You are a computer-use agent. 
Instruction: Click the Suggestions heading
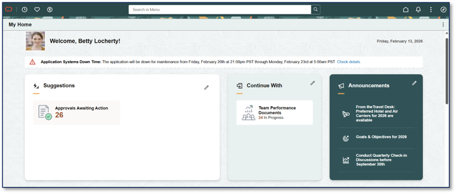pos(59,86)
